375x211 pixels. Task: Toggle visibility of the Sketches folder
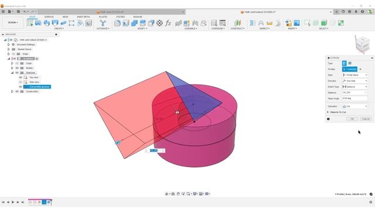pos(17,73)
